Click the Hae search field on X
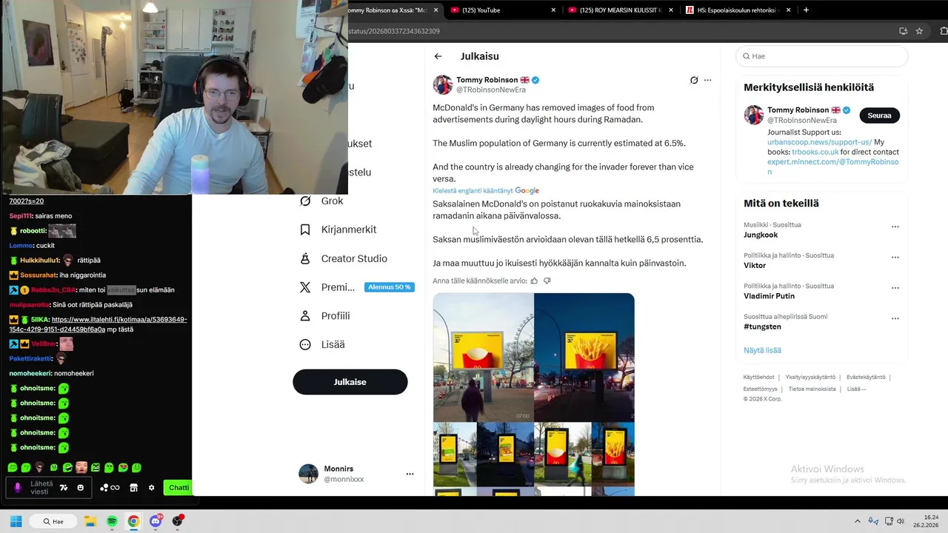The image size is (948, 533). point(821,56)
